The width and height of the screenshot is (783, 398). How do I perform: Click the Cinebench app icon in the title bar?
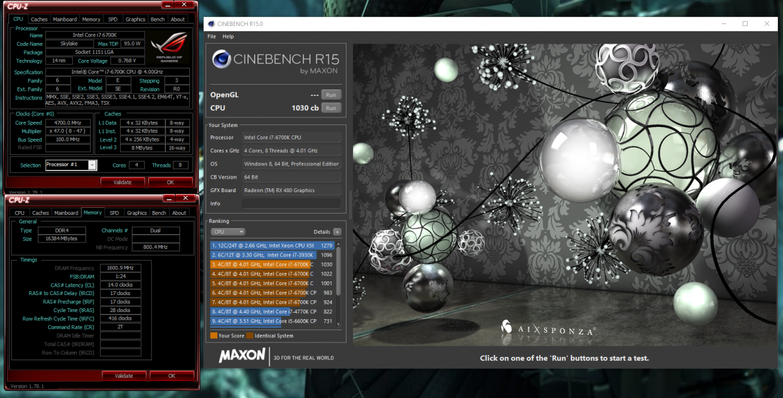(x=211, y=23)
